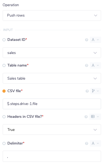Show help tooltip for Delimiter
This screenshot has width=104, height=164.
click(x=87, y=143)
